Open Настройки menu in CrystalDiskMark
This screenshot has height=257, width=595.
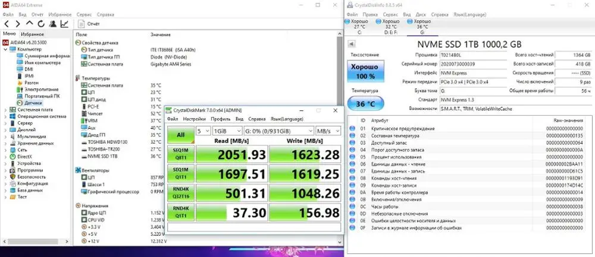click(x=195, y=119)
